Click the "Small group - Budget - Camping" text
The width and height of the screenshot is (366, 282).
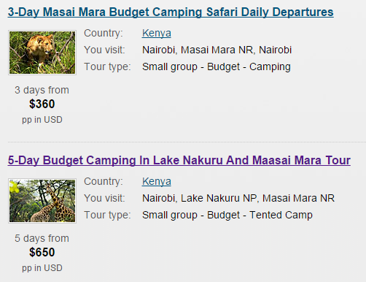(217, 66)
